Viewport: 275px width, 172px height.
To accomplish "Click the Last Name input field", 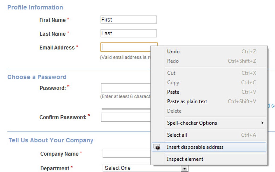I will 128,33.
